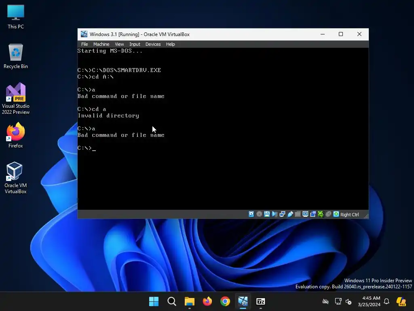Viewport: 414px width, 311px height.
Task: Click the Right Ctrl host key label
Action: point(350,215)
